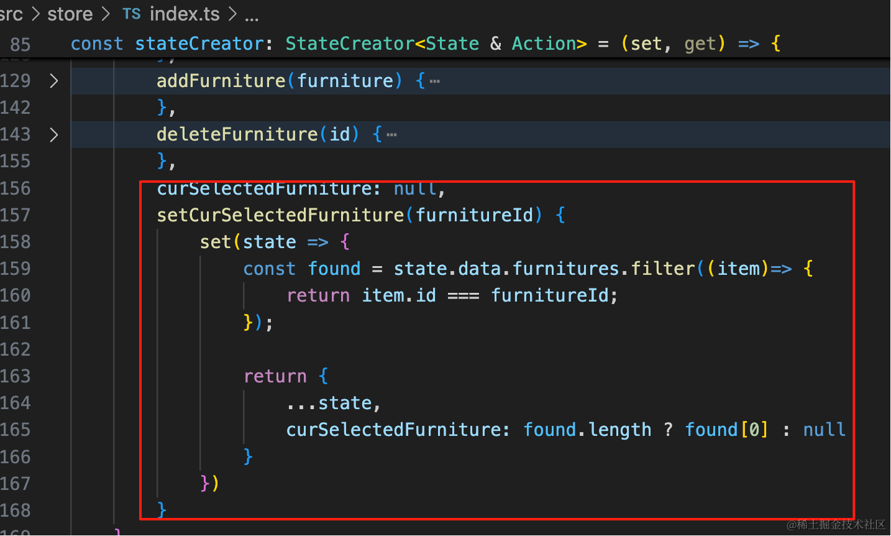Click the get parameter in sticky header
The width and height of the screenshot is (891, 536).
tap(700, 44)
